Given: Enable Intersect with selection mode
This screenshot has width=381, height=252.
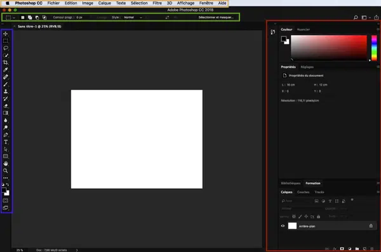Looking at the screenshot, I should click(x=44, y=18).
